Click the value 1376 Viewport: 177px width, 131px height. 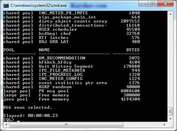pyautogui.click(x=134, y=83)
